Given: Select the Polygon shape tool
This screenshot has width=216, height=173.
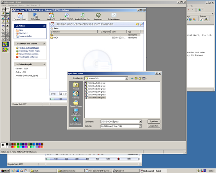Looking at the screenshot, I should pyautogui.click(x=8, y=34).
